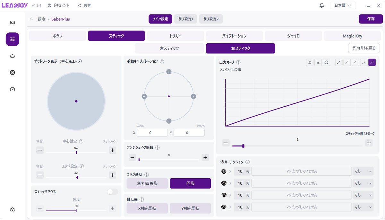
Task: Open help icon next to 軸反転
Action: pyautogui.click(x=142, y=199)
